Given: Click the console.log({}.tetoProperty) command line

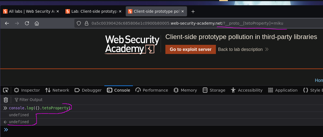Looking at the screenshot, I should point(40,108).
